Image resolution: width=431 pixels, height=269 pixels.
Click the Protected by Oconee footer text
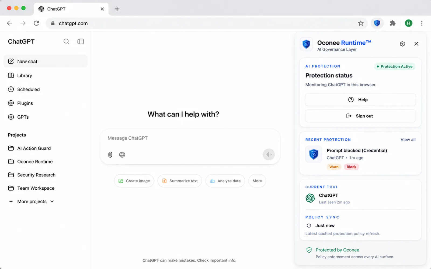pos(337,250)
